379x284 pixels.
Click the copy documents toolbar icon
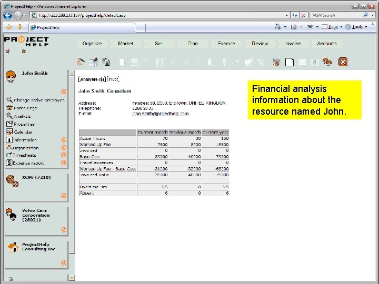coord(106,62)
